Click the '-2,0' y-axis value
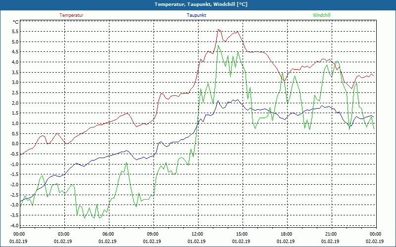Image resolution: width=396 pixels, height=247 pixels. click(x=15, y=184)
